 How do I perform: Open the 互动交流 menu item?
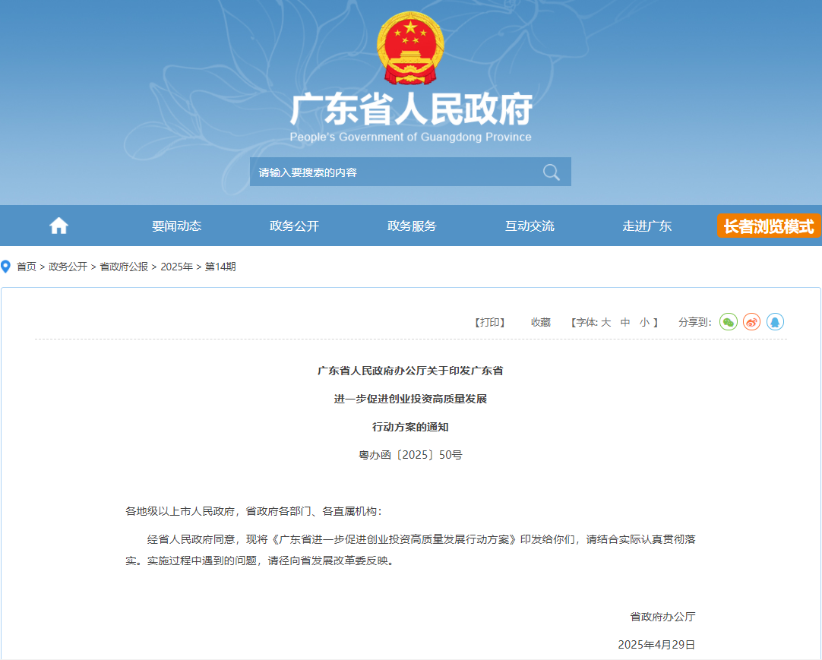pyautogui.click(x=530, y=226)
